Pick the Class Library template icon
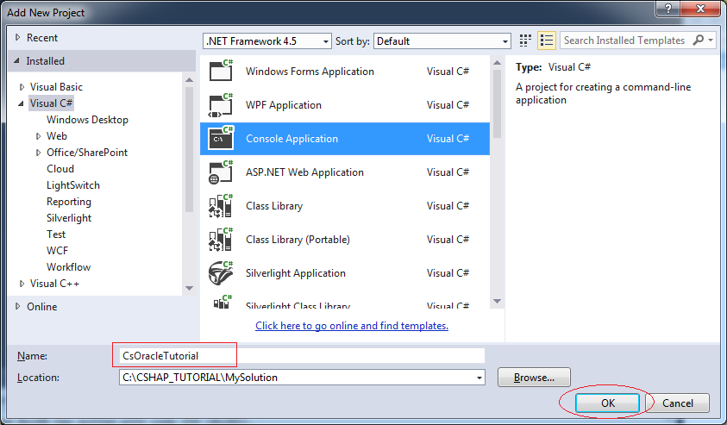727x425 pixels. pyautogui.click(x=221, y=206)
